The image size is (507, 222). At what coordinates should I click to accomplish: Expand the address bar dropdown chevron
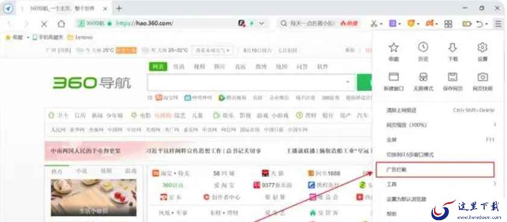(262, 23)
